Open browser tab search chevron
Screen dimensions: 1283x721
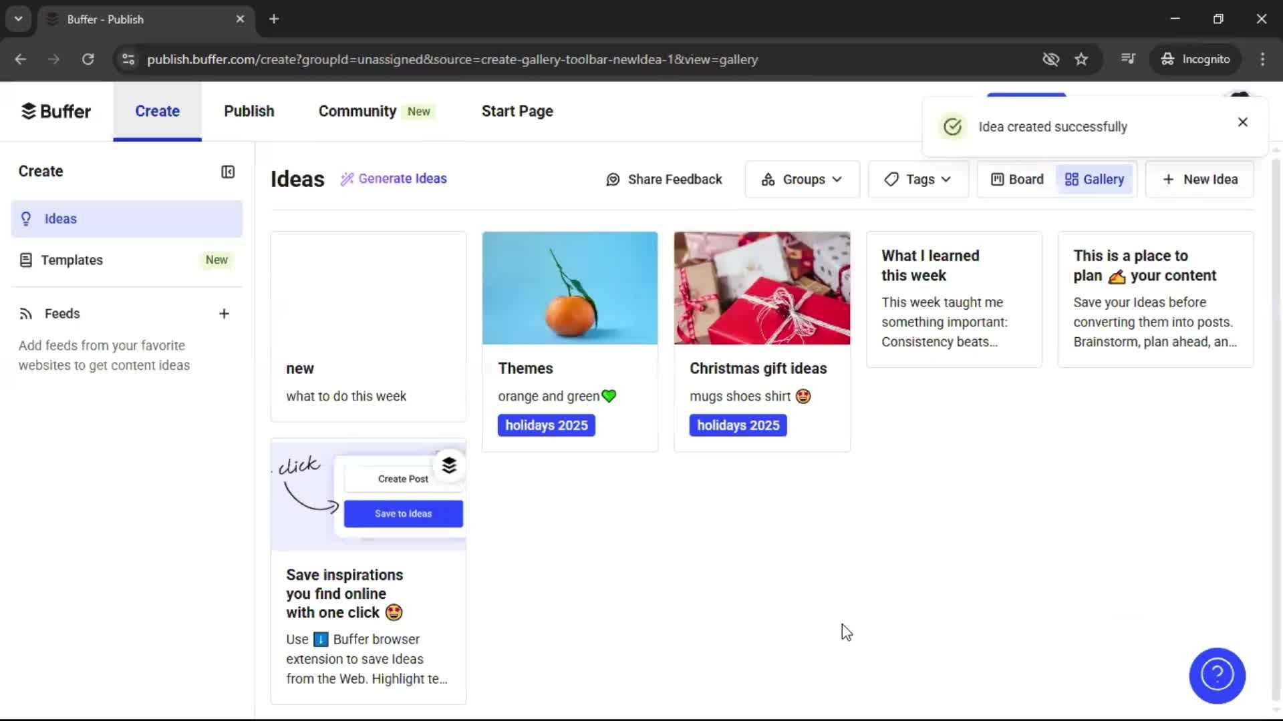18,19
